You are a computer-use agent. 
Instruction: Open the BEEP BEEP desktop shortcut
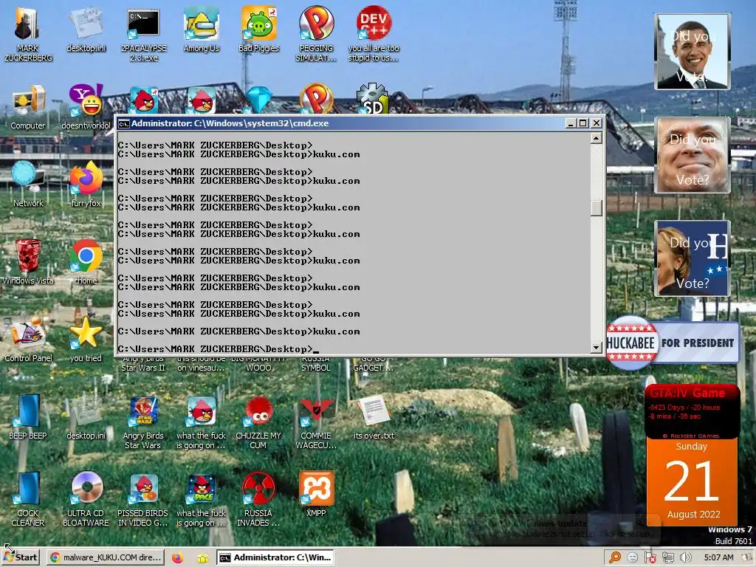pyautogui.click(x=28, y=416)
